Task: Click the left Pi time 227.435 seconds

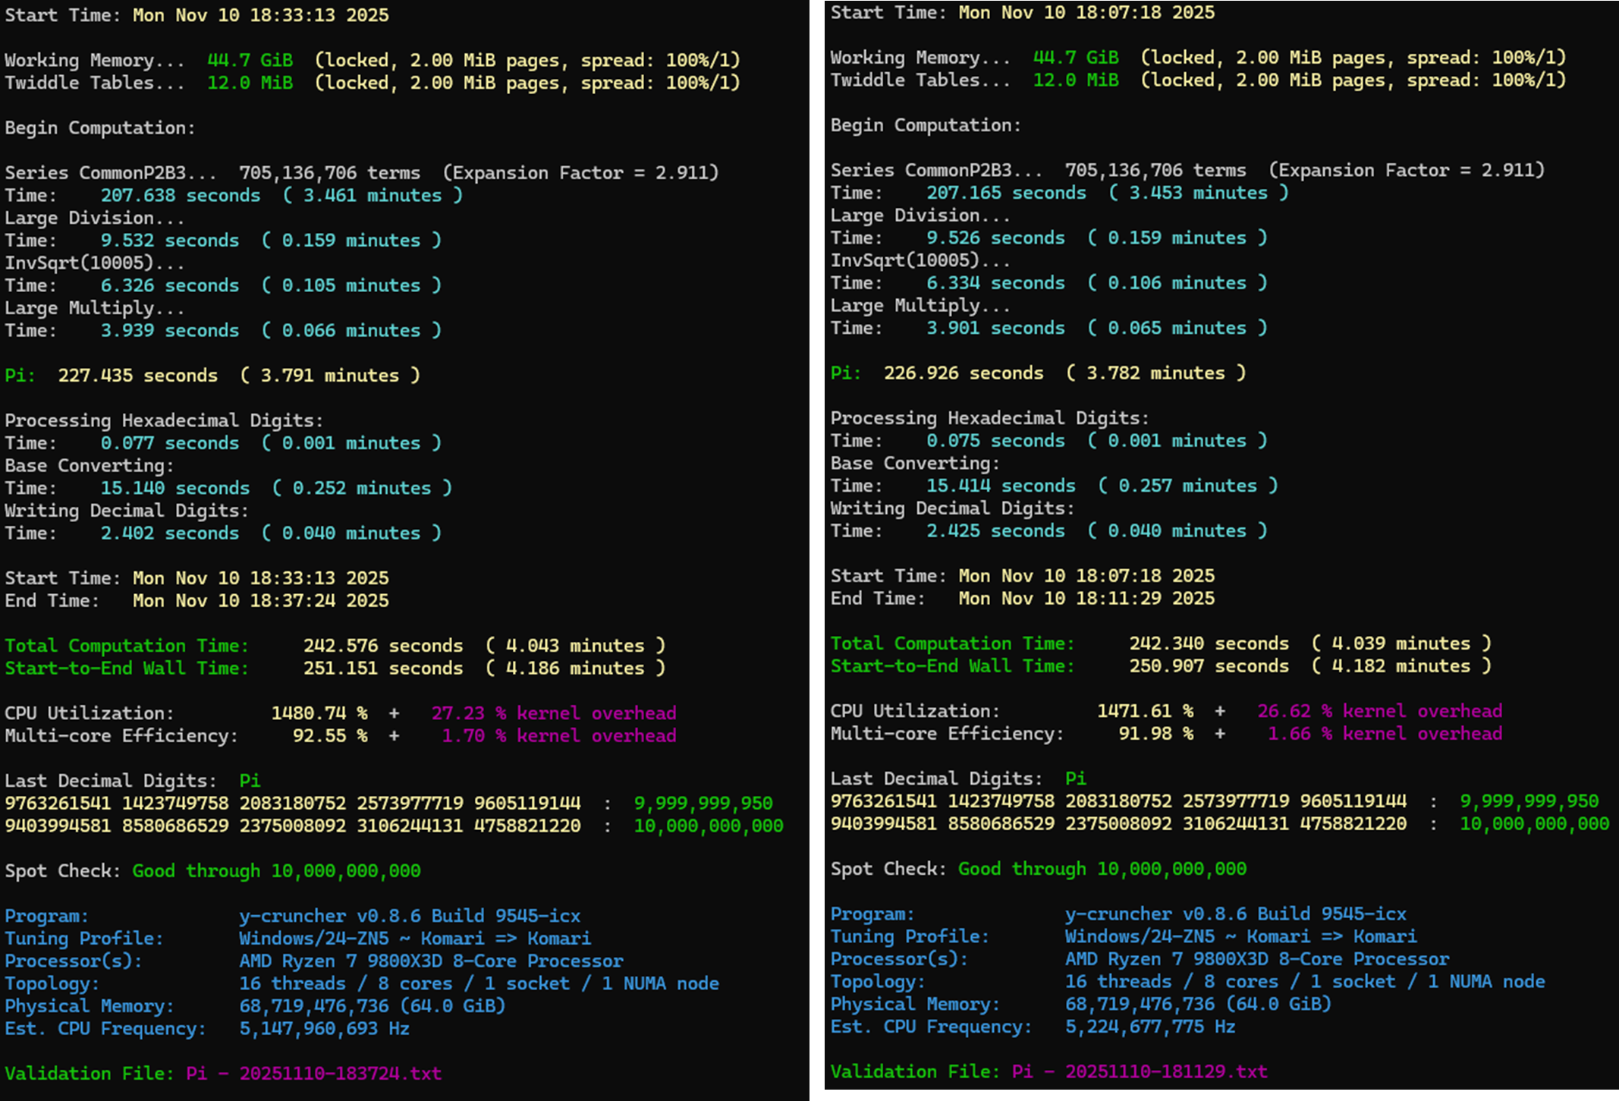Action: [x=137, y=376]
